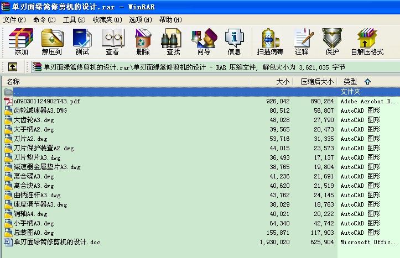Run 扫描病毒 virus scan icon
This screenshot has height=258, width=400.
[x=270, y=42]
